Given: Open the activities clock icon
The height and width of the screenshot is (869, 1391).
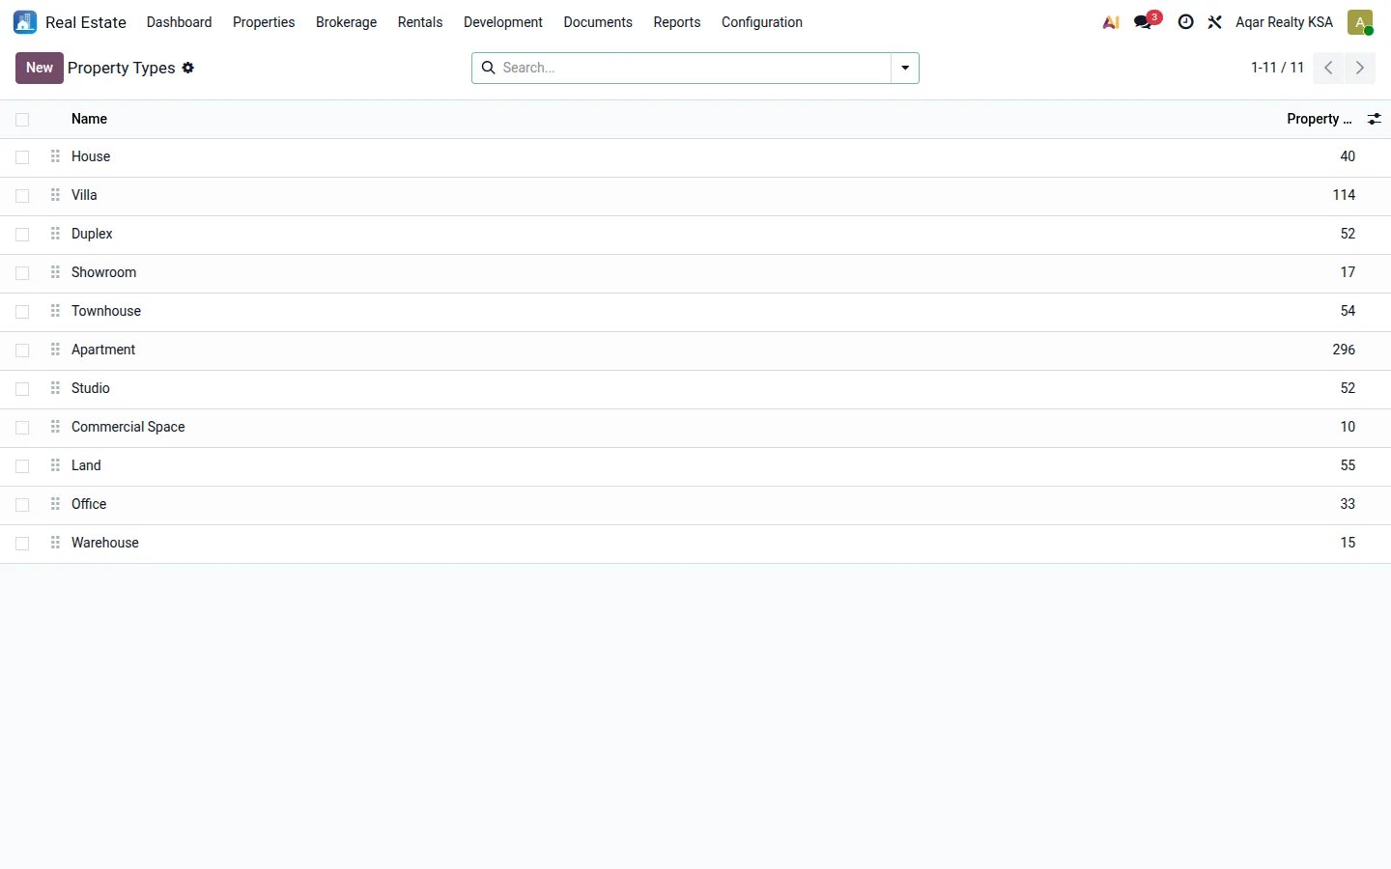Looking at the screenshot, I should pyautogui.click(x=1185, y=22).
